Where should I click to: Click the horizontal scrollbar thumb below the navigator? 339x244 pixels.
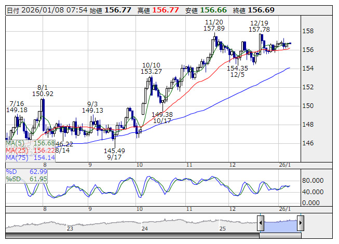coord(280,235)
